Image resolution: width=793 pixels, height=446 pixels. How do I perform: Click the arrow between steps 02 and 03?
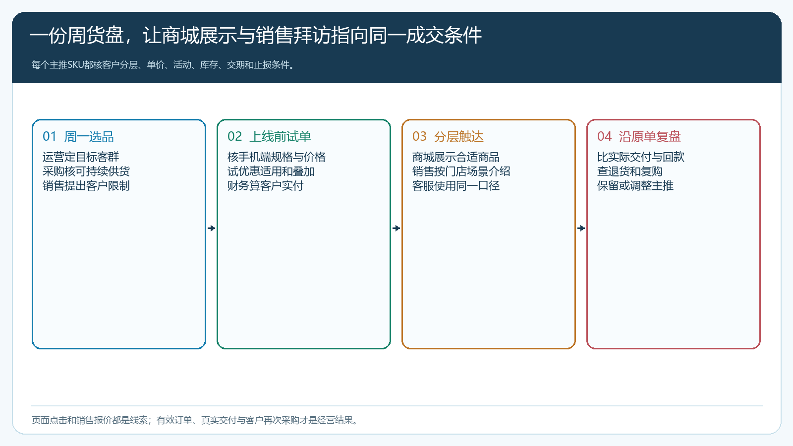[396, 228]
